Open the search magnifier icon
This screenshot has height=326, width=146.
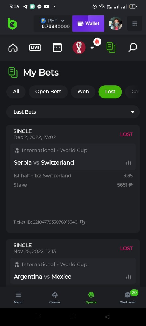click(x=132, y=48)
